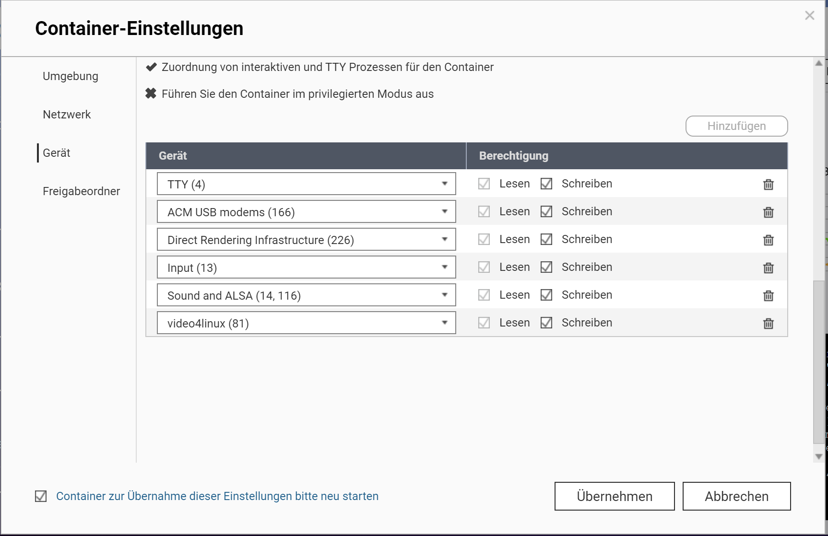This screenshot has height=536, width=828.
Task: Uncheck Schreiben for Sound and ALSA
Action: click(x=546, y=295)
